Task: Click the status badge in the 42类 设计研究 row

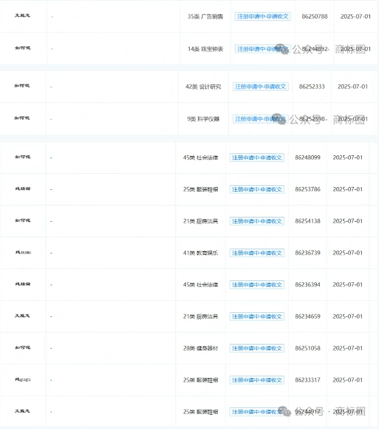Action: [260, 87]
